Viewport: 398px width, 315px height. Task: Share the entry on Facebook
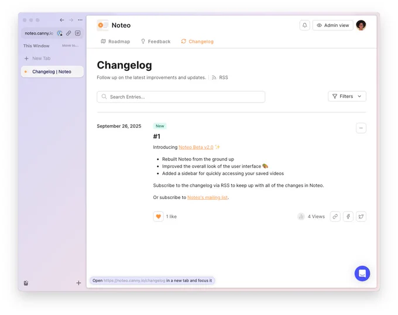click(348, 217)
